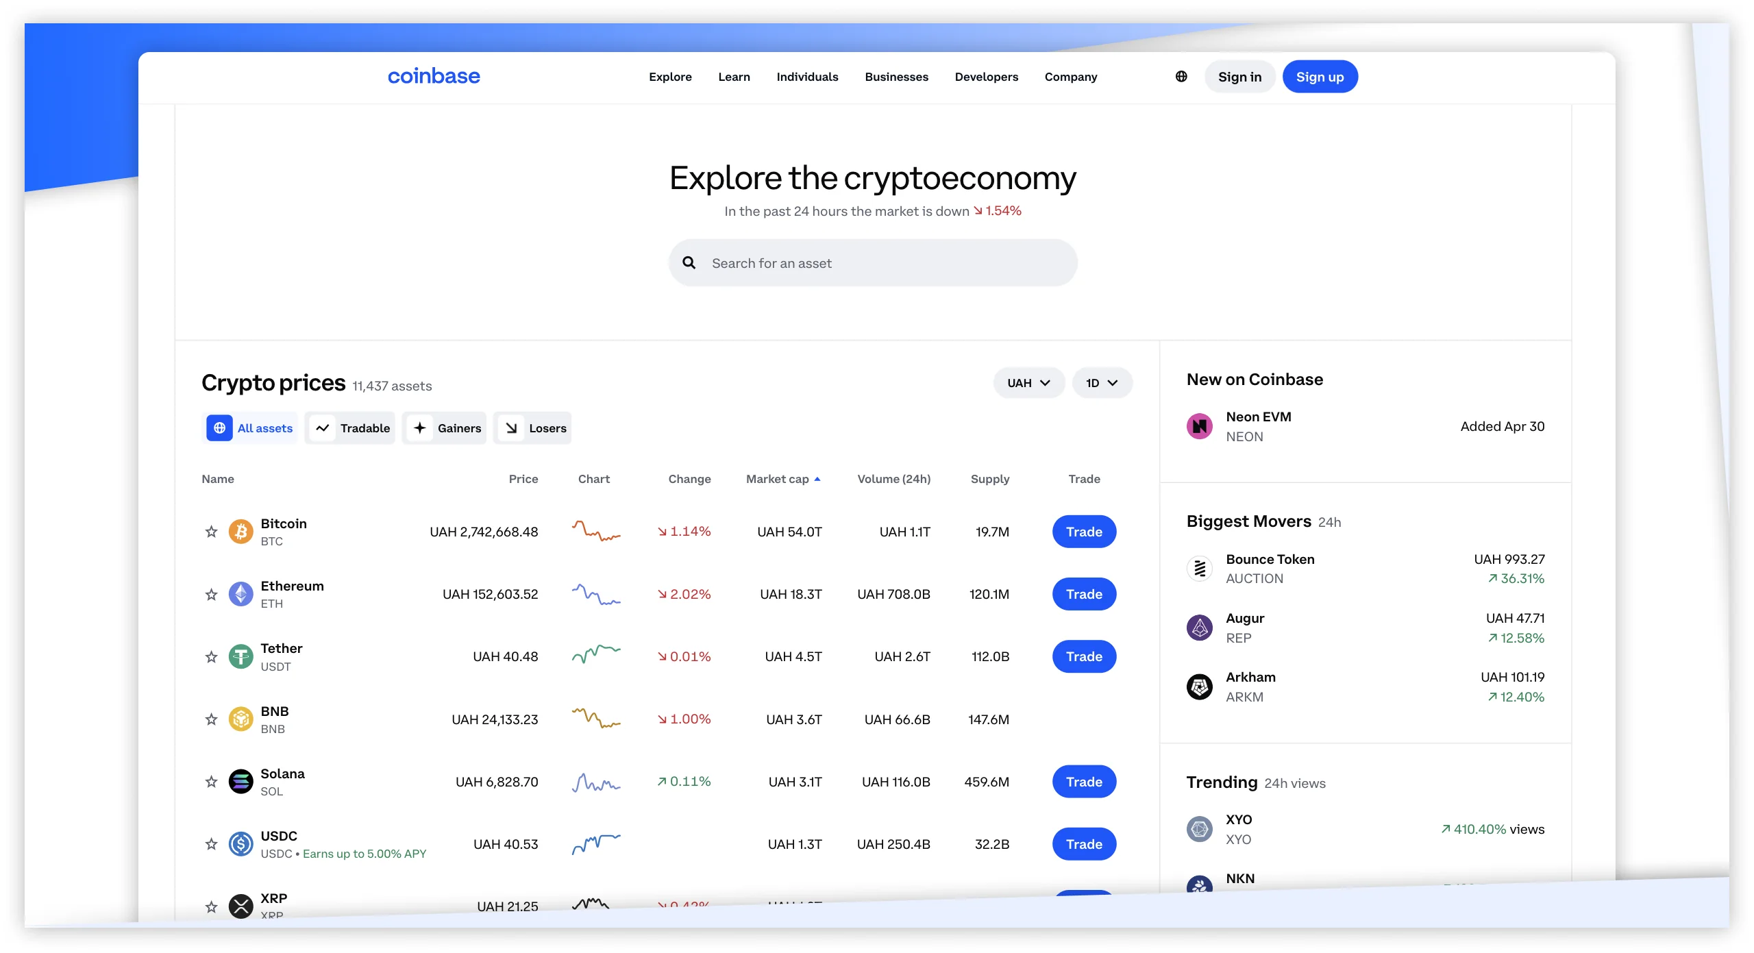This screenshot has width=1754, height=953.
Task: Click the Explore navigation menu item
Action: 669,76
